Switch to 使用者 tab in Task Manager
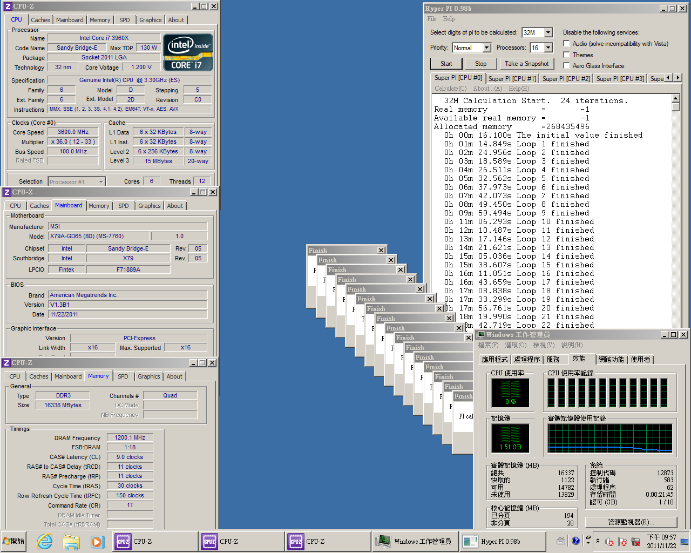This screenshot has width=691, height=553. [x=640, y=360]
